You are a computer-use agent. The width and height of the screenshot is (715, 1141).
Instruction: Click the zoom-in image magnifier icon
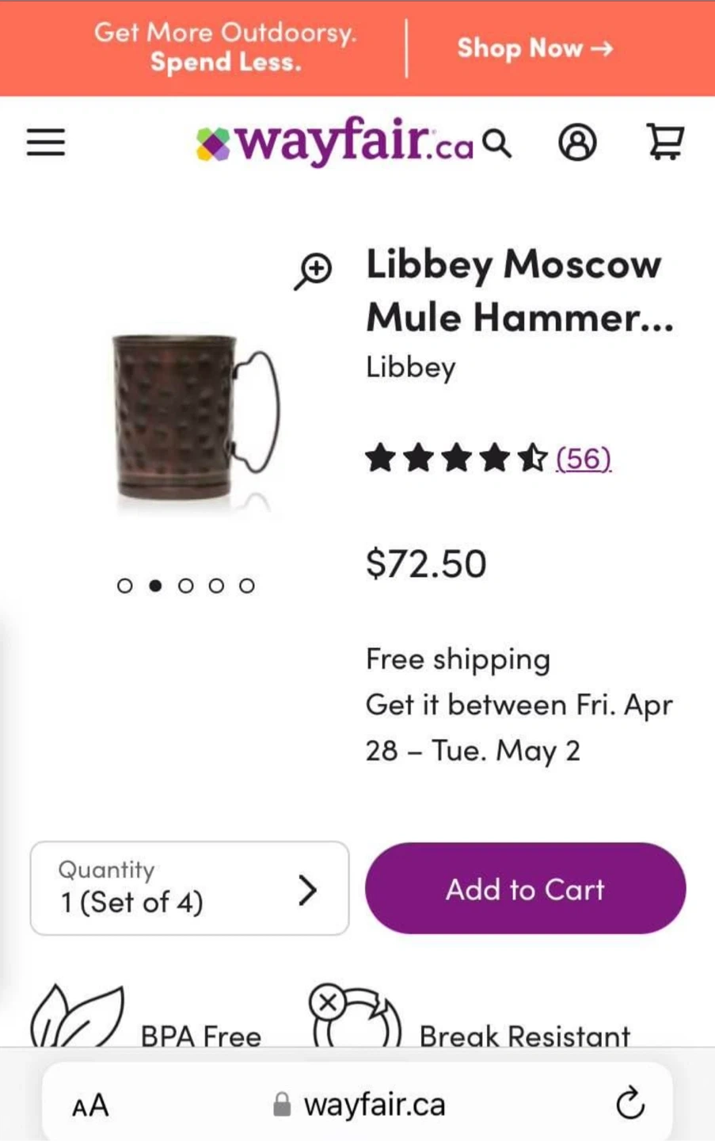[x=314, y=271]
